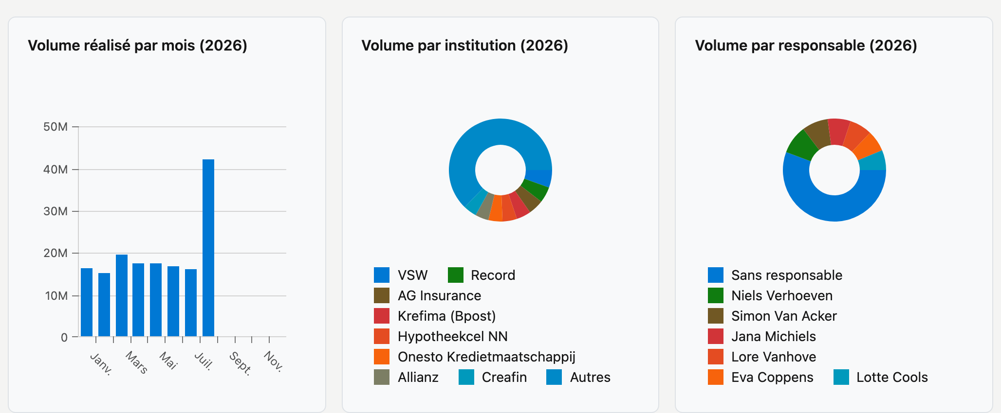Click the Jana Michiels legend swatch

(x=716, y=336)
